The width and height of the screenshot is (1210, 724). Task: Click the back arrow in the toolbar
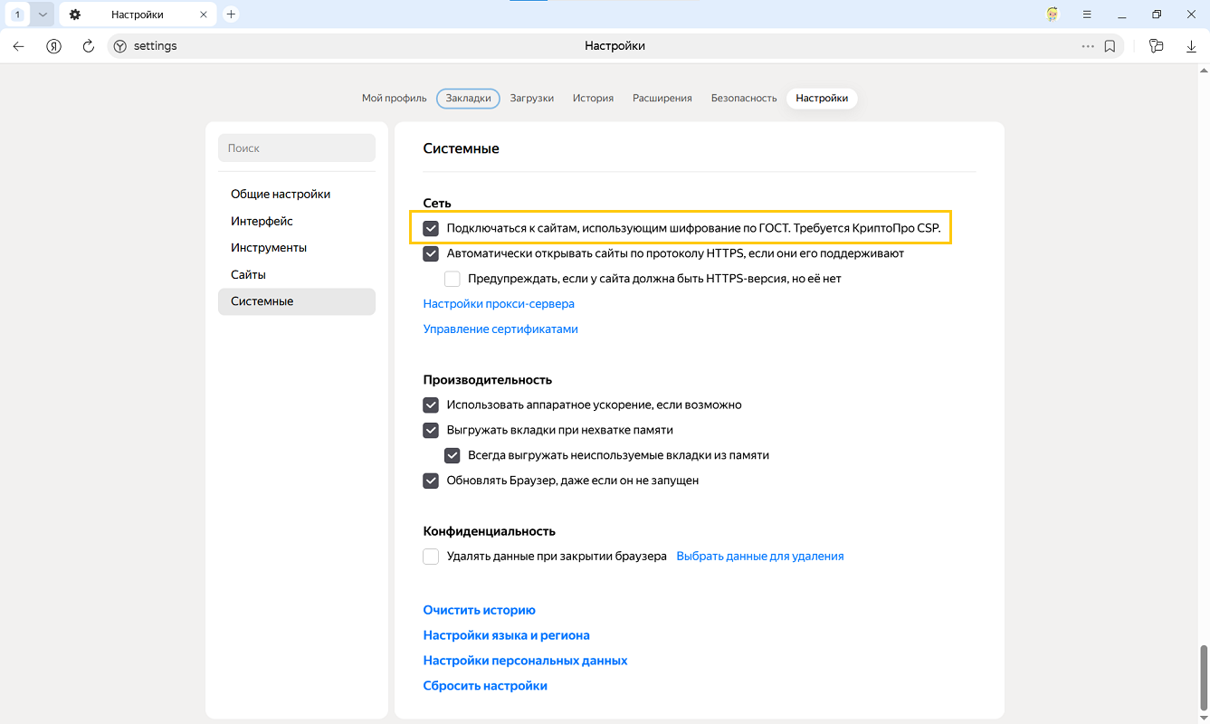pos(19,46)
